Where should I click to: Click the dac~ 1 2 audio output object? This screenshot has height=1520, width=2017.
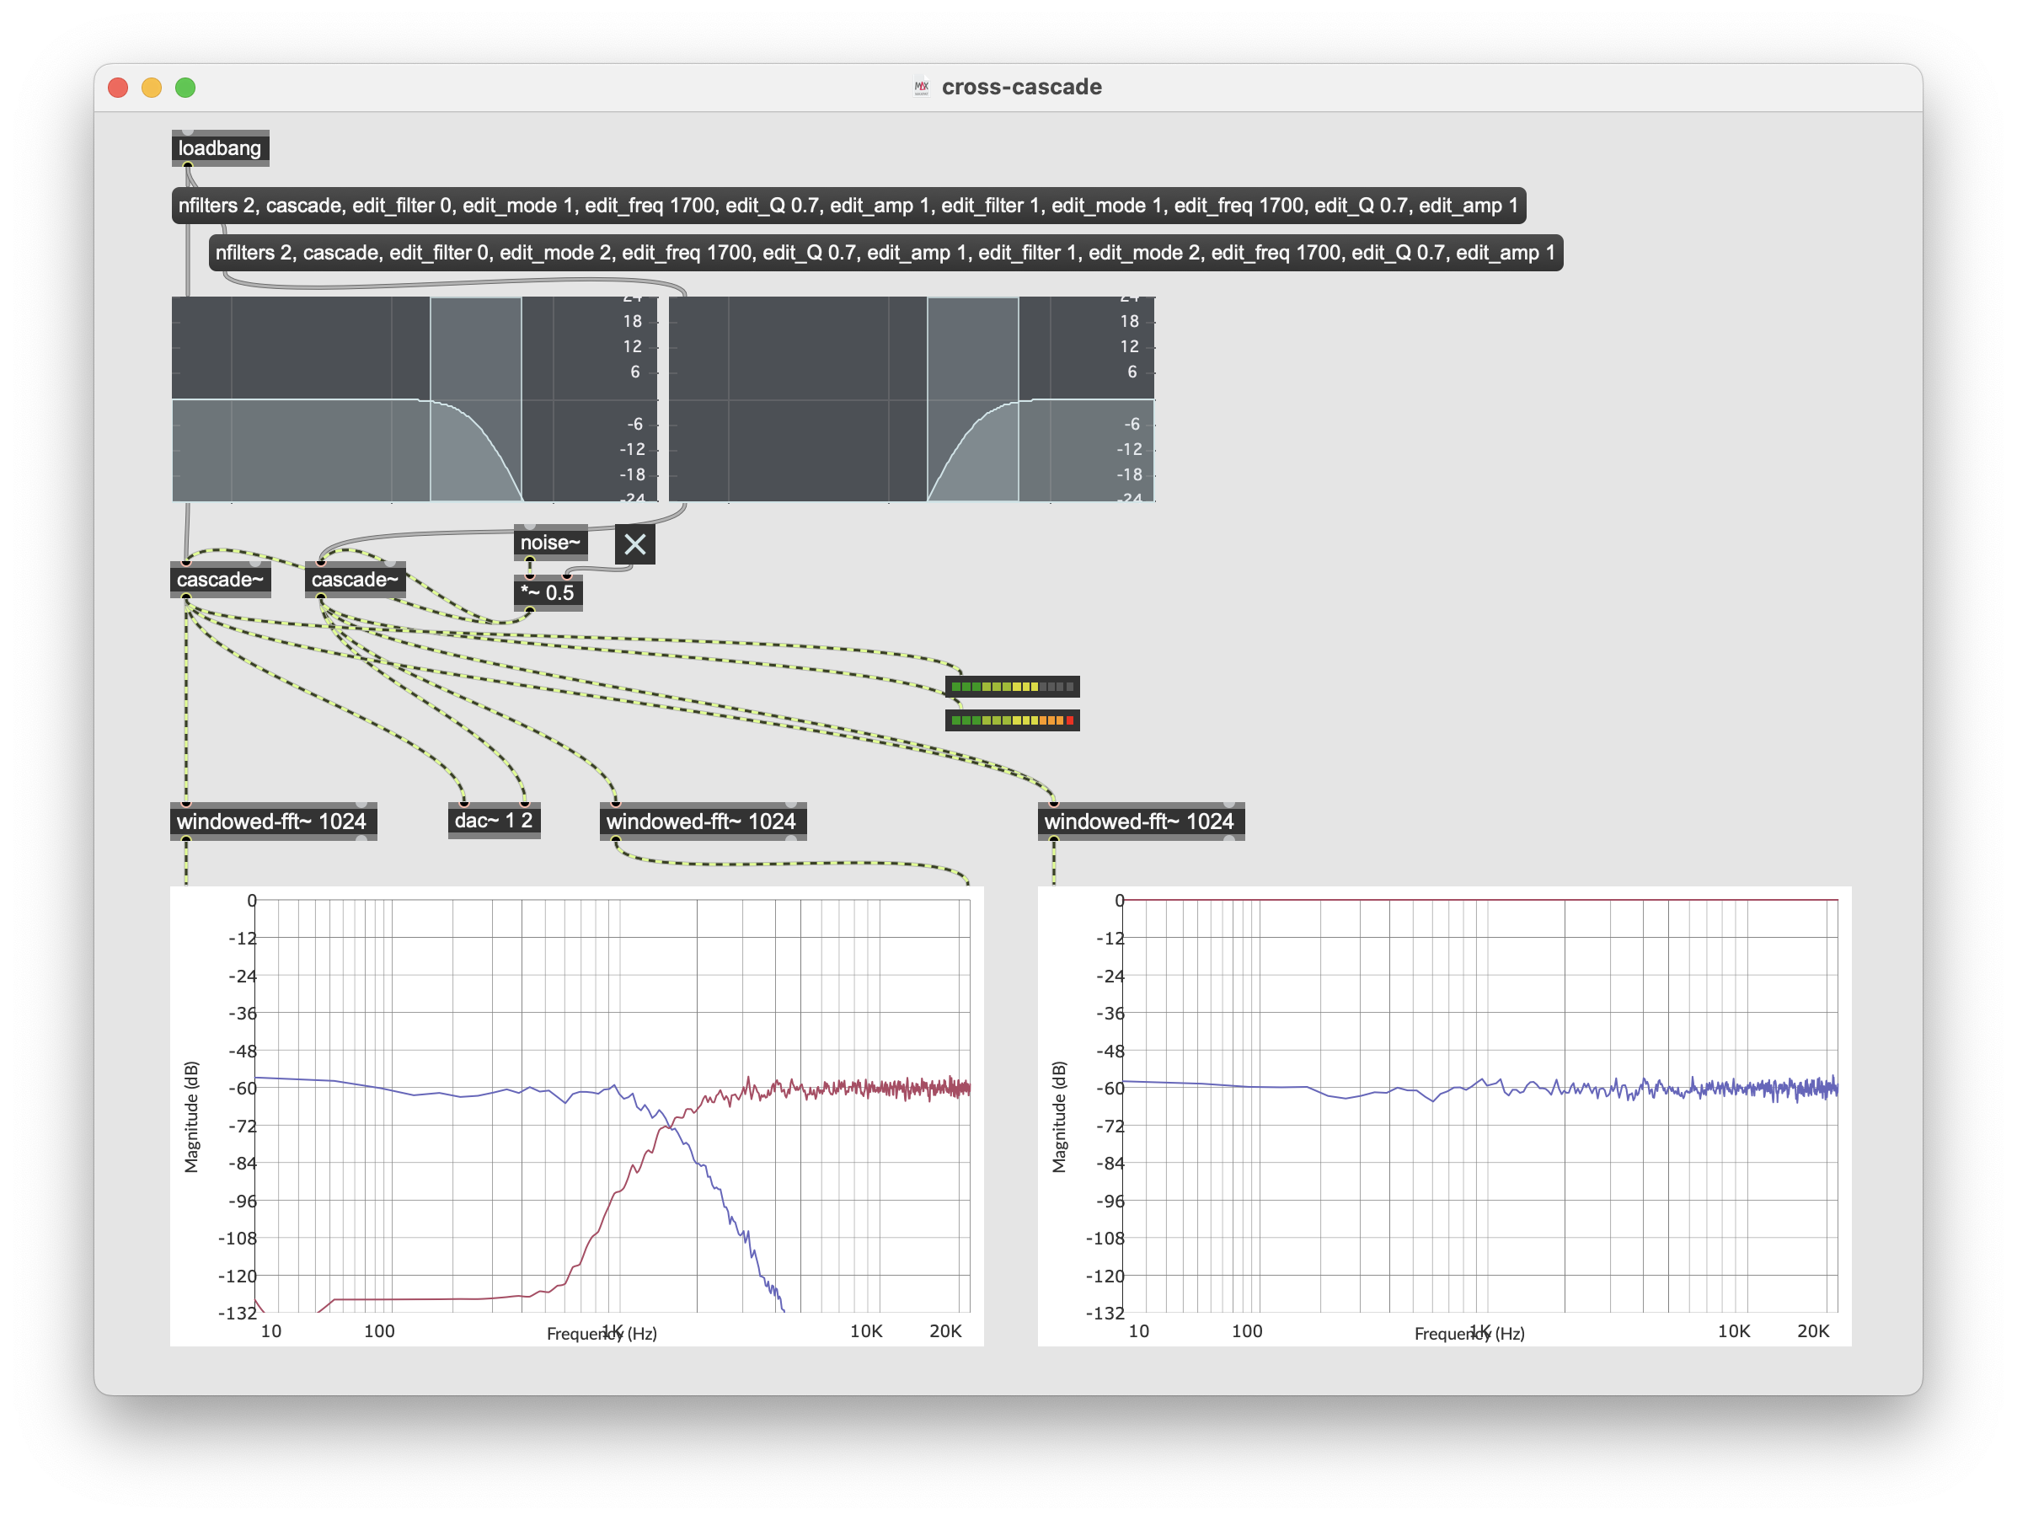click(494, 821)
